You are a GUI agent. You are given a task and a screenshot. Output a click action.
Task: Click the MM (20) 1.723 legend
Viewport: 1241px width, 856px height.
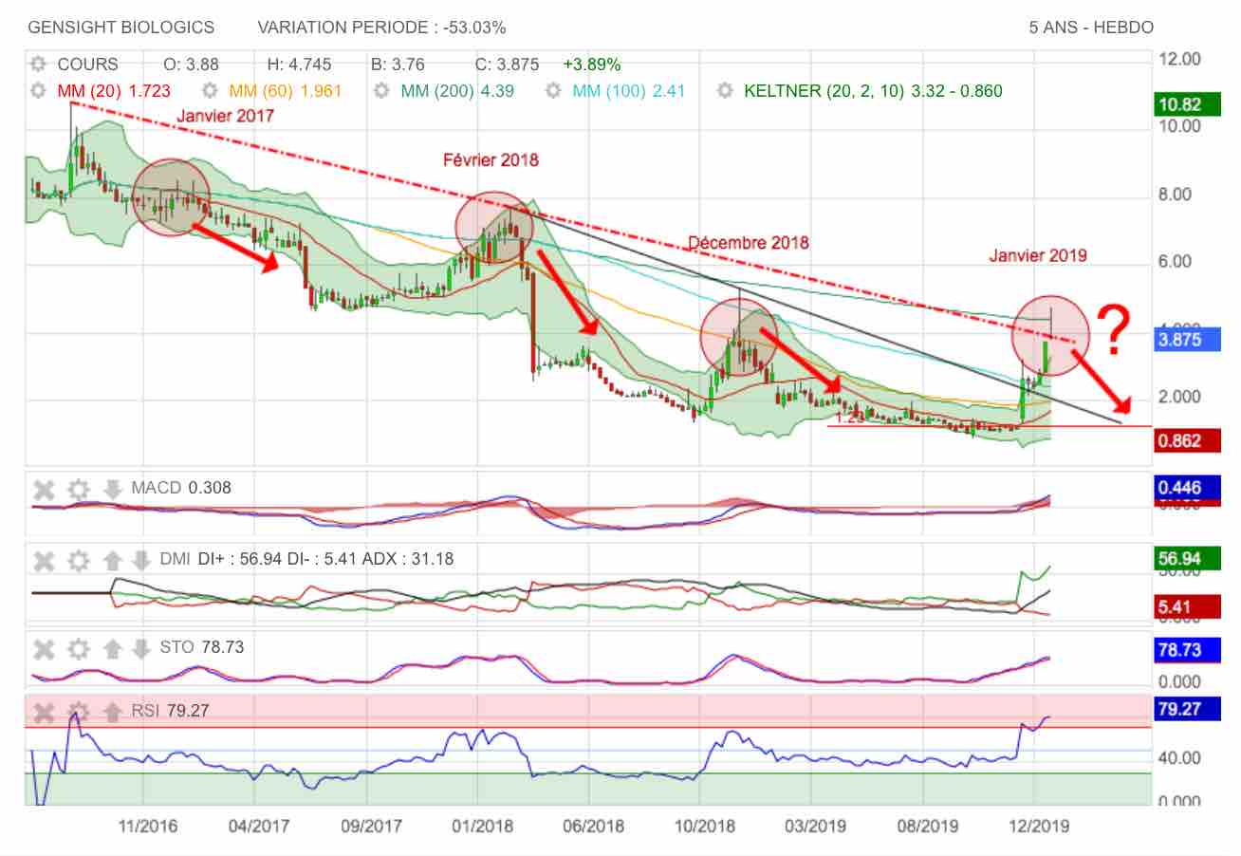tap(114, 92)
